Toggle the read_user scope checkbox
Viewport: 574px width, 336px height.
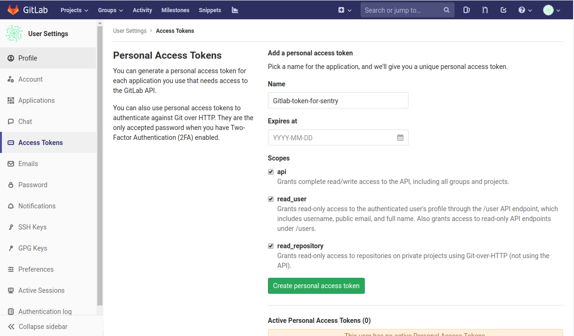pos(271,199)
